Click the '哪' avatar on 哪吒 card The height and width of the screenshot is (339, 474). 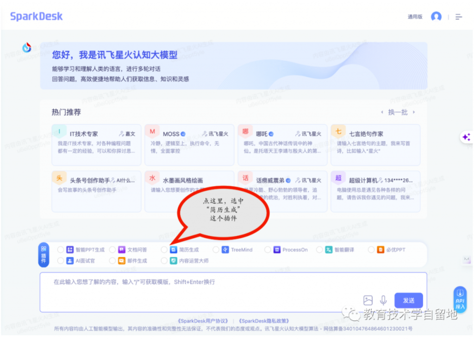245,132
